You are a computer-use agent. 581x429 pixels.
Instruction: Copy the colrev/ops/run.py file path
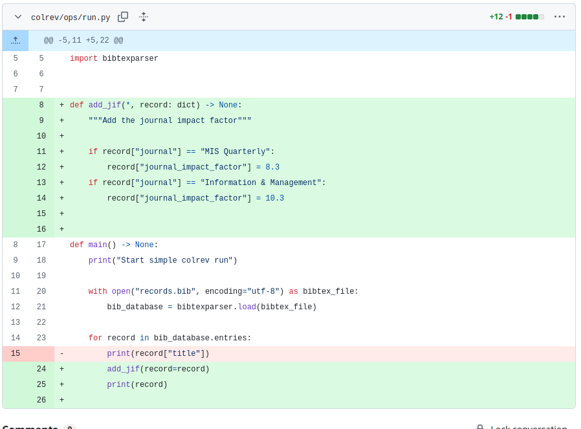coord(123,17)
